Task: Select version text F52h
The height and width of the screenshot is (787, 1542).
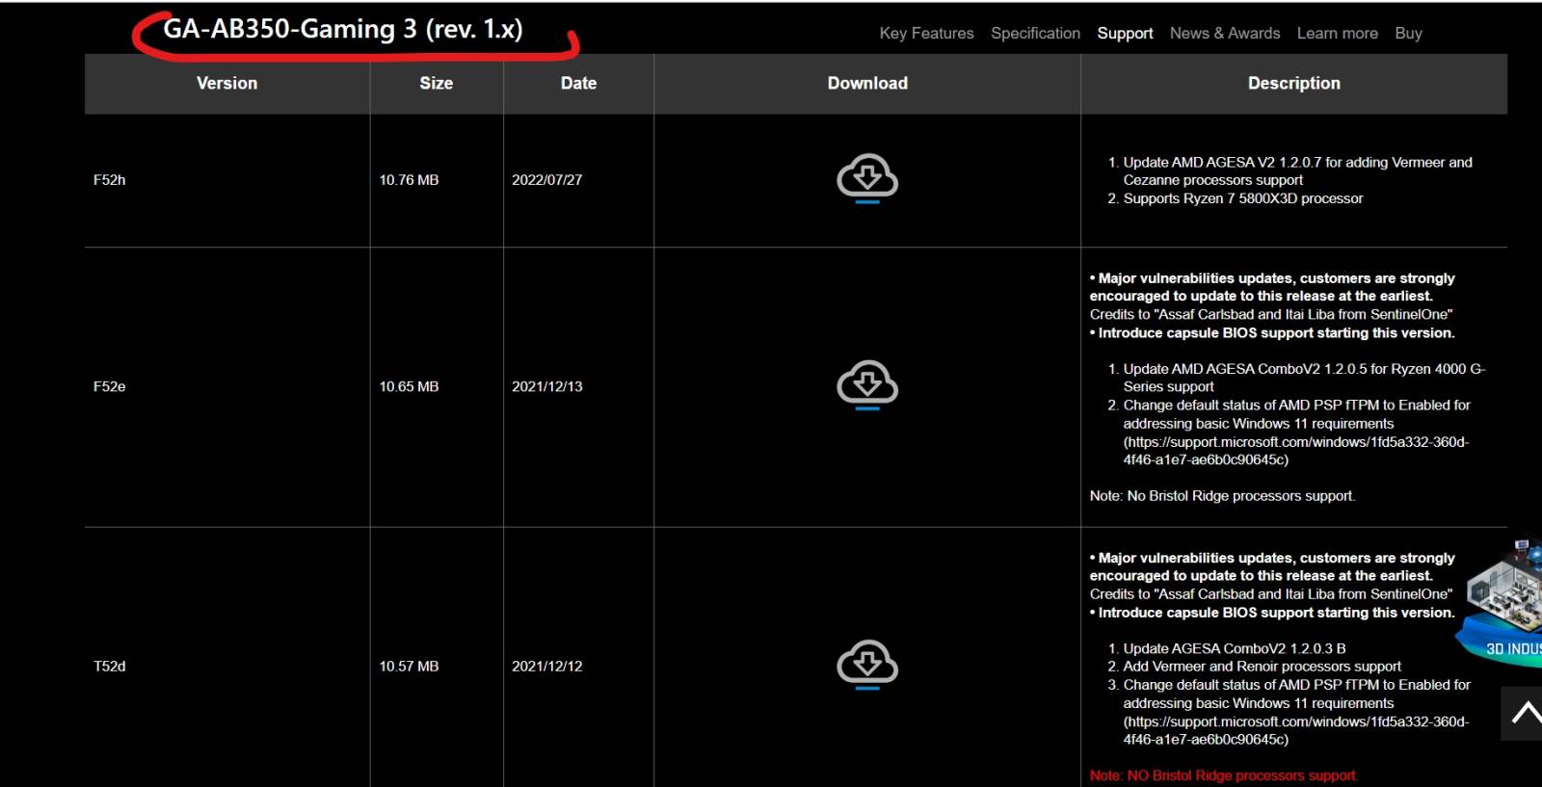Action: [109, 180]
